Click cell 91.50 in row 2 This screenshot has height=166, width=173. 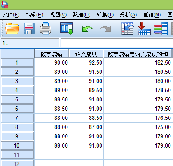pyautogui.click(x=86, y=72)
